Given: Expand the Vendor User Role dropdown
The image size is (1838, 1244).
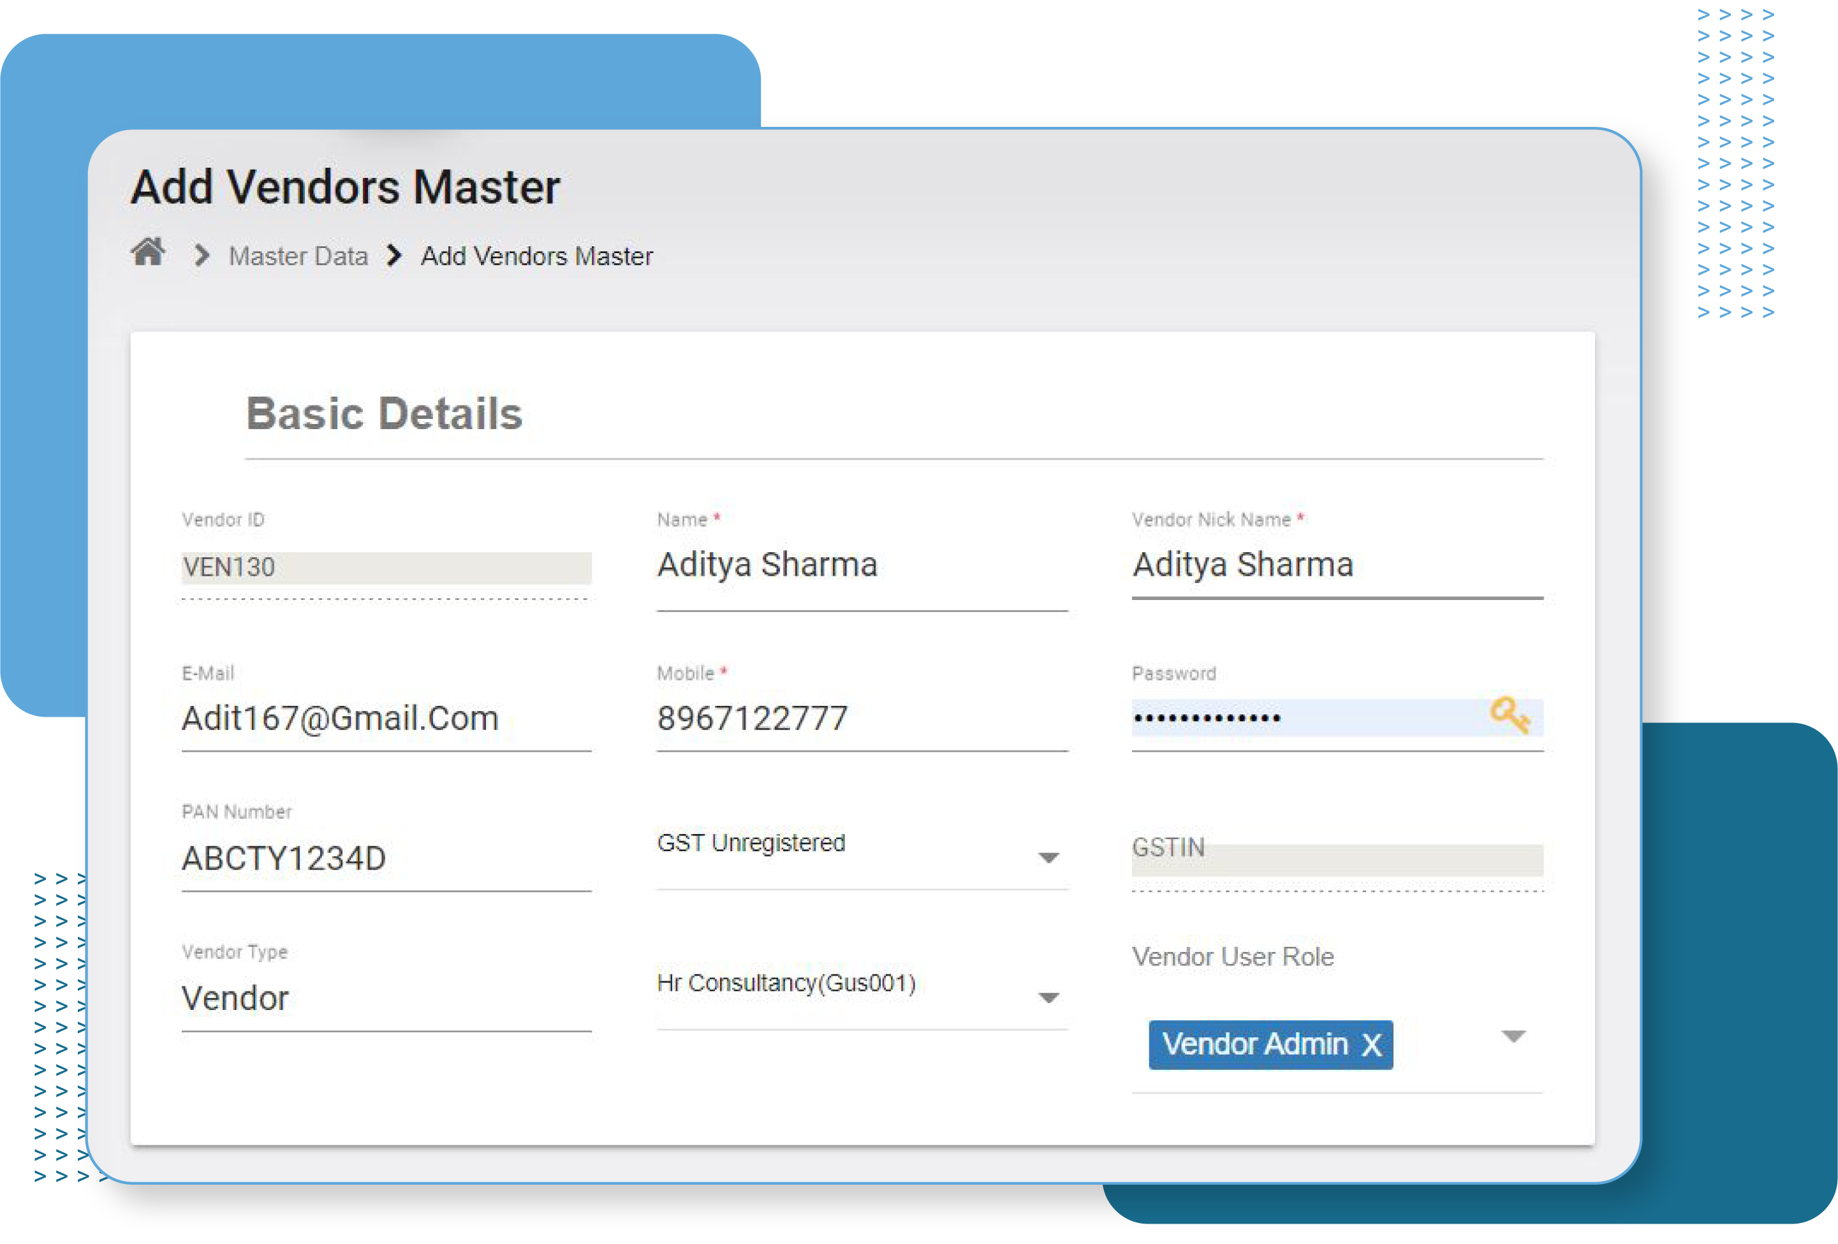Looking at the screenshot, I should [1512, 1036].
